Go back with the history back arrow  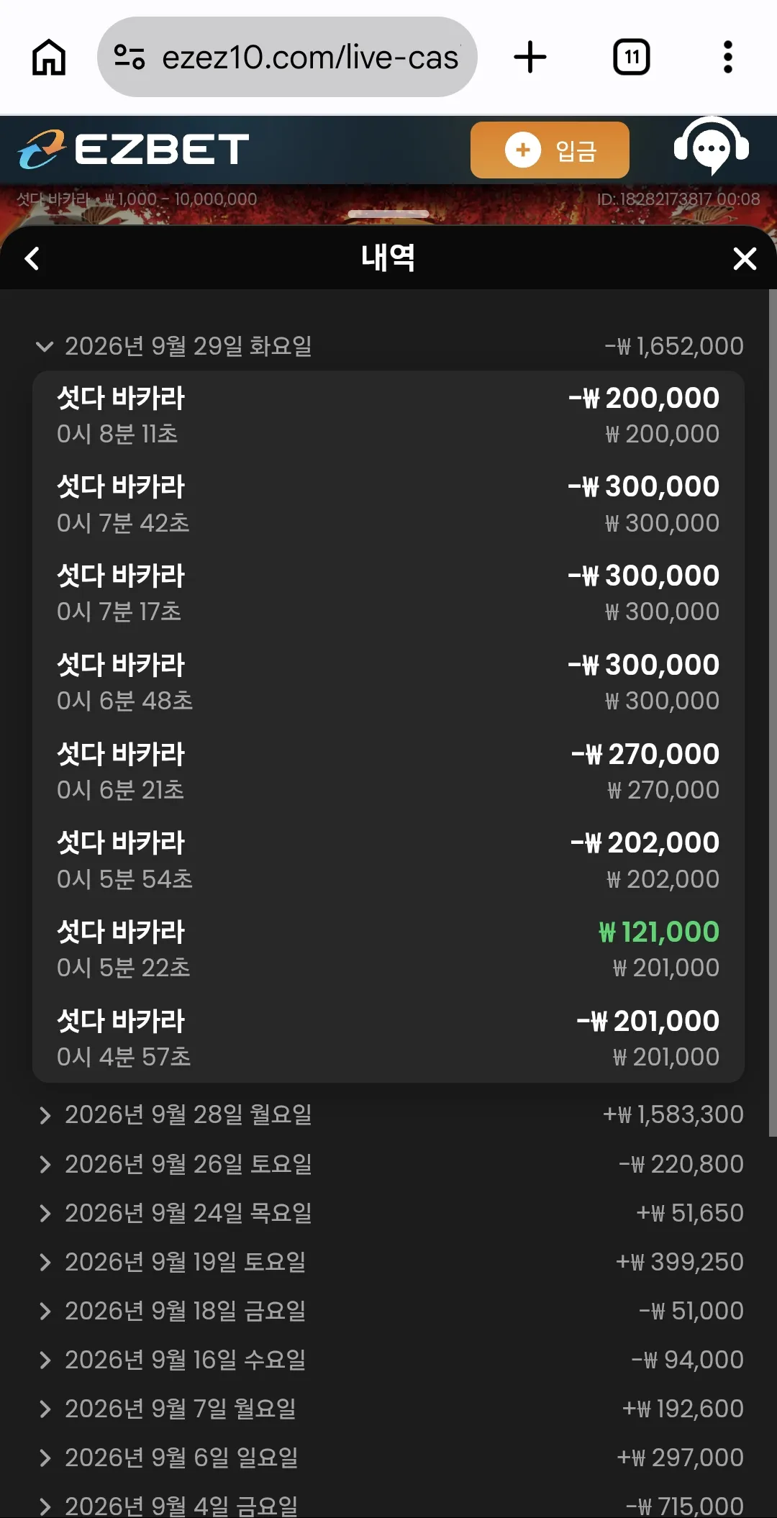pyautogui.click(x=32, y=258)
